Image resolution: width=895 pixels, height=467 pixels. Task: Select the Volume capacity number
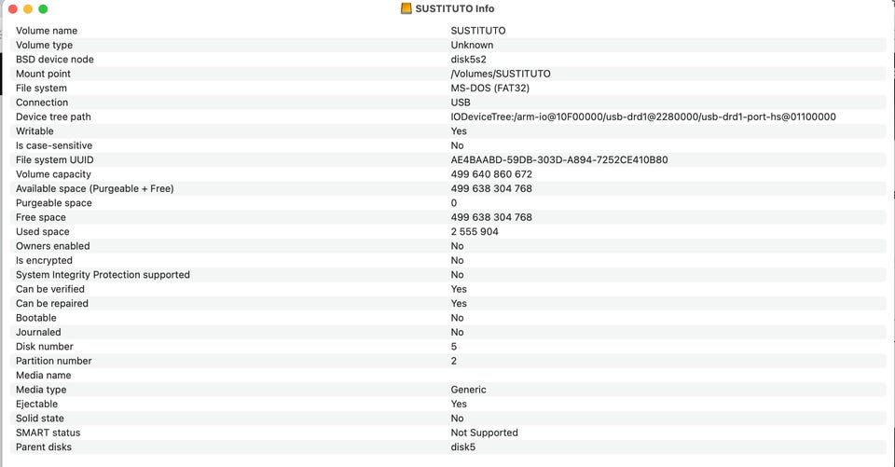491,174
